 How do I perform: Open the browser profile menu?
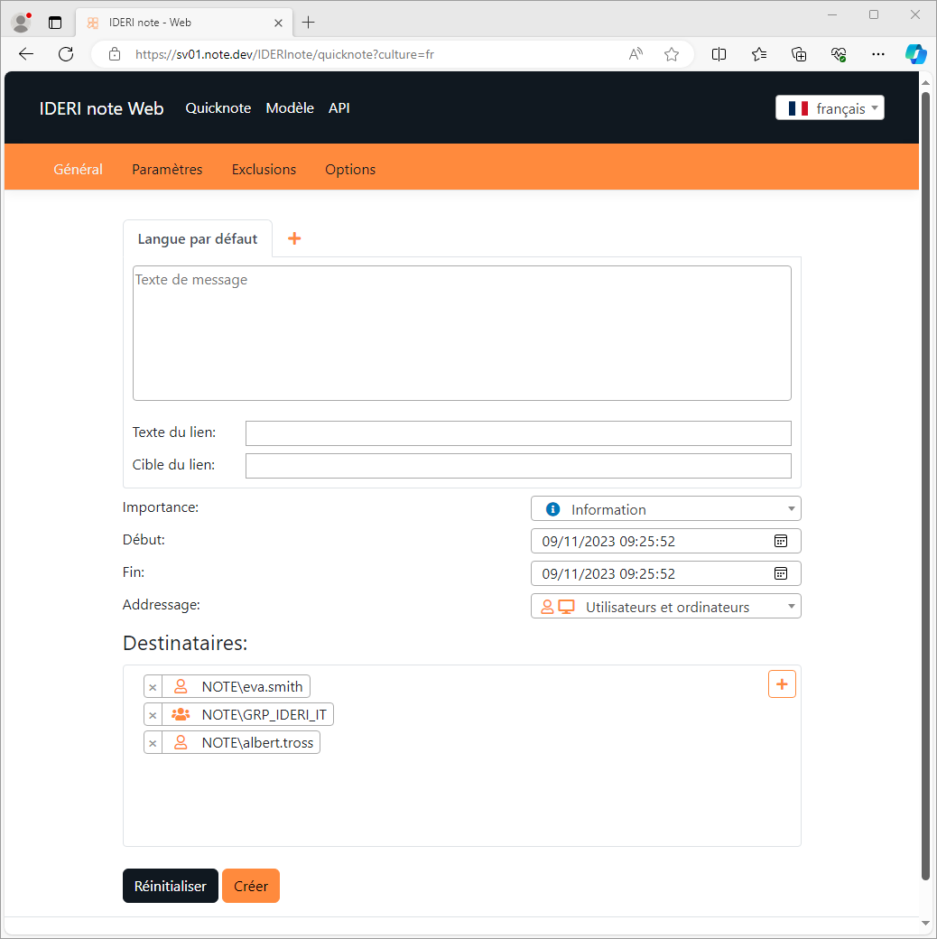pyautogui.click(x=22, y=23)
